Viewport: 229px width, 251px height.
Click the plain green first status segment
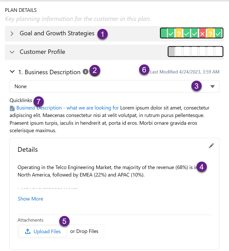(x=164, y=33)
